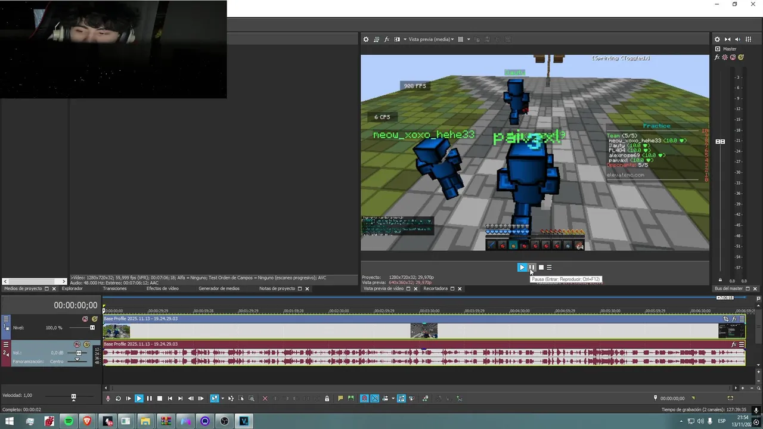Screen dimensions: 763x429
Task: Click Panoramización slider on audio track
Action: coord(77,360)
